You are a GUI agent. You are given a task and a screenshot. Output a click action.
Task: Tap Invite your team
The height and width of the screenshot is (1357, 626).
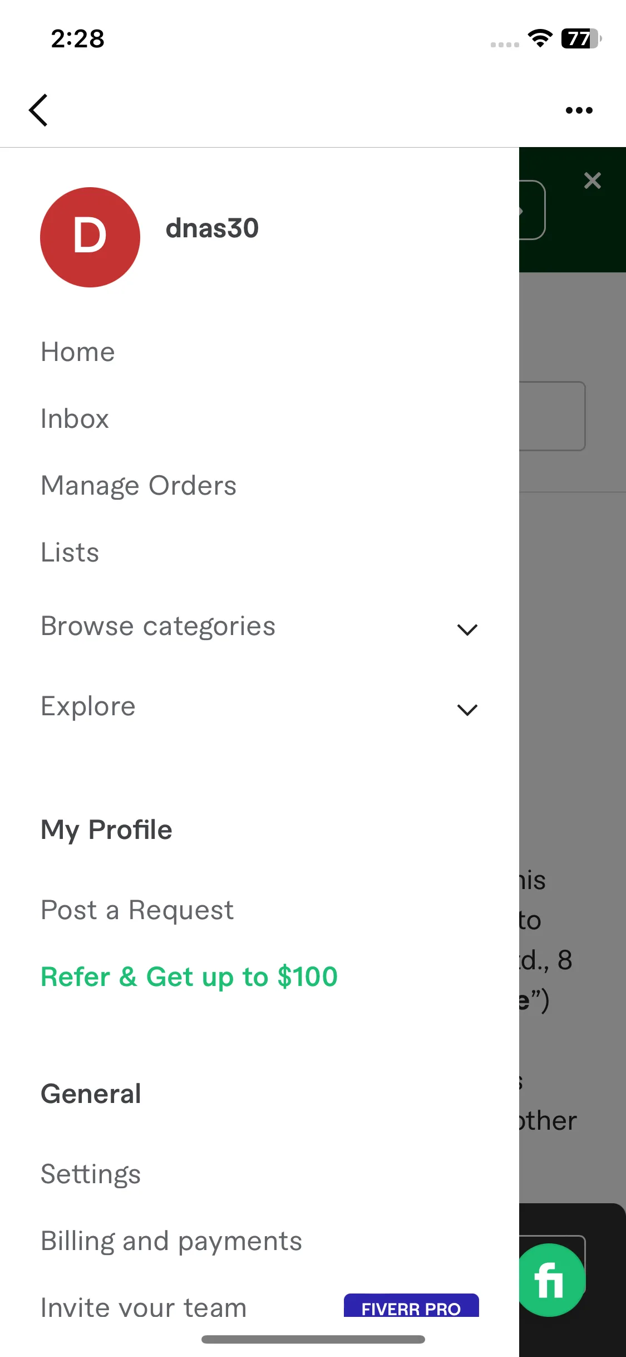(x=144, y=1307)
